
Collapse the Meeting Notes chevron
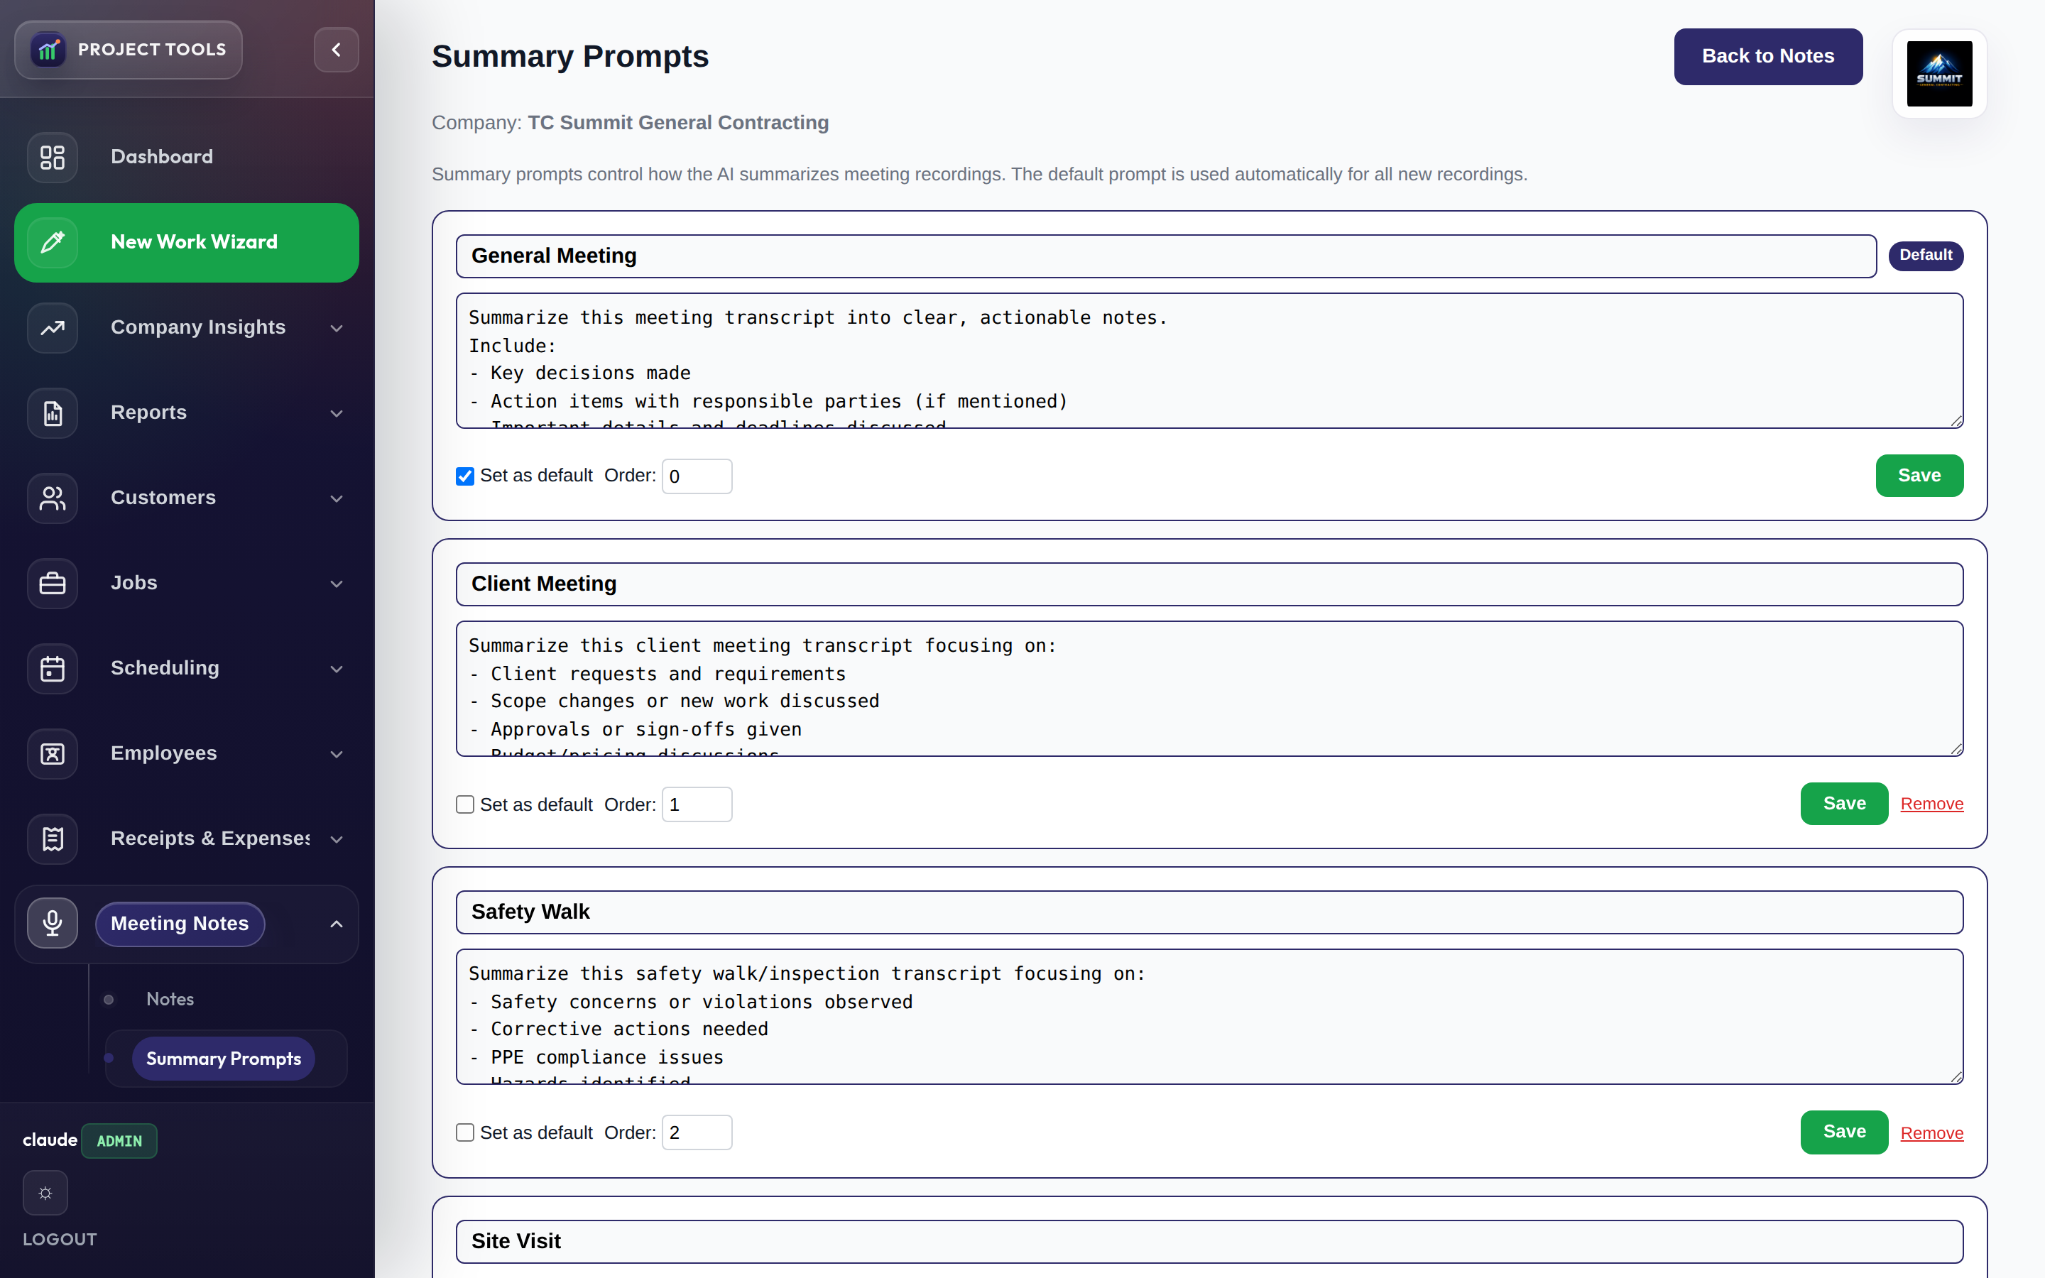point(337,924)
